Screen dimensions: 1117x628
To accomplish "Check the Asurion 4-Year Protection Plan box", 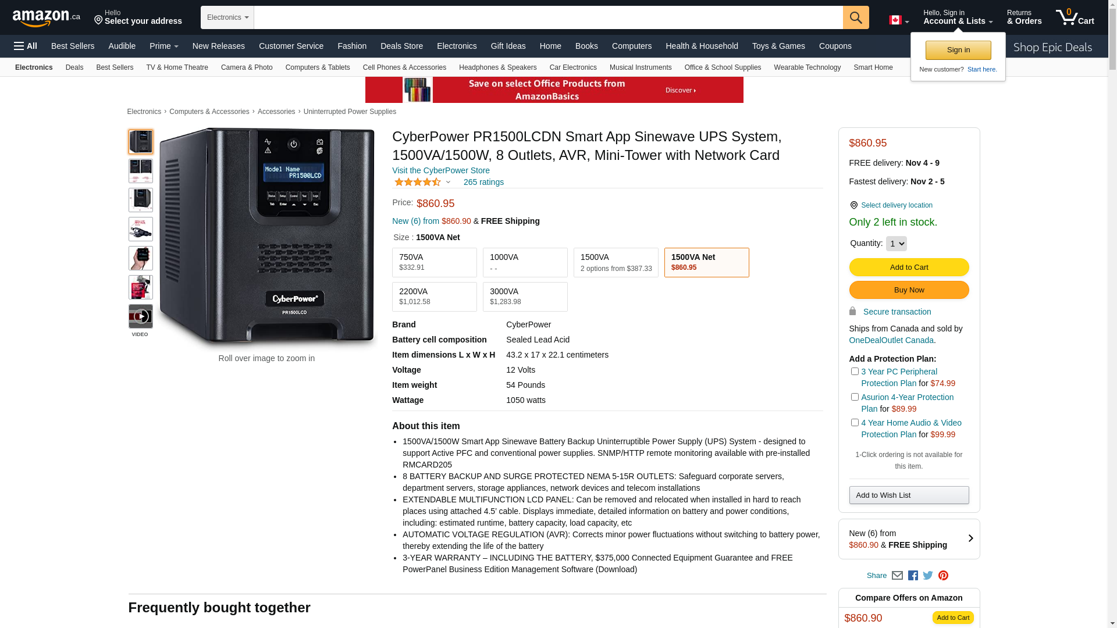I will coord(855,397).
